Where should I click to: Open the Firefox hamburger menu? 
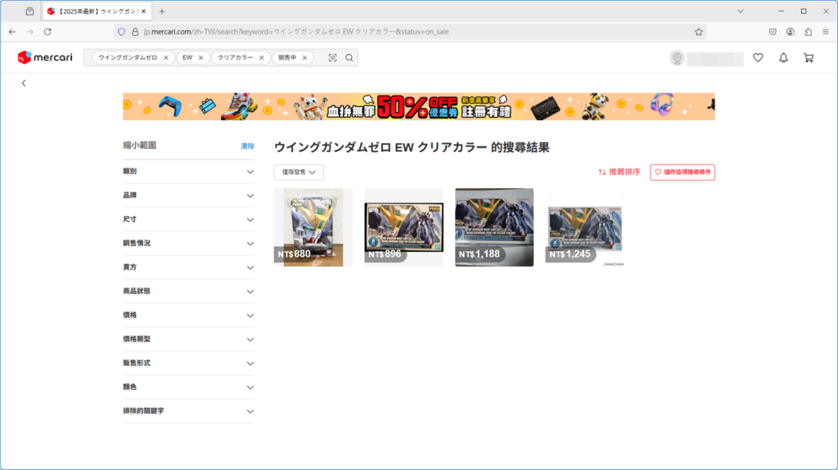click(826, 32)
